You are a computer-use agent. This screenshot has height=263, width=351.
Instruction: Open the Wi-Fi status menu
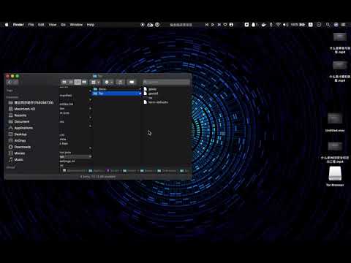[x=278, y=25]
